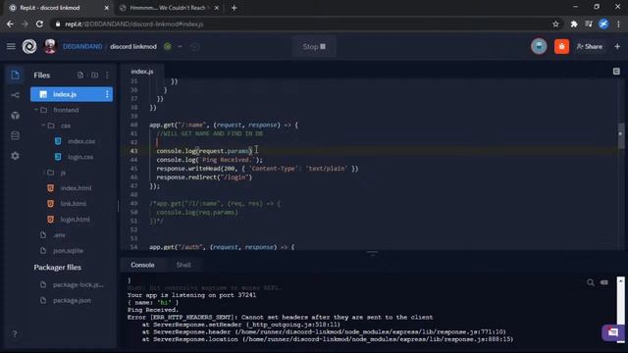This screenshot has height=353, width=628.
Task: Bookmark this page with star icon
Action: click(555, 24)
